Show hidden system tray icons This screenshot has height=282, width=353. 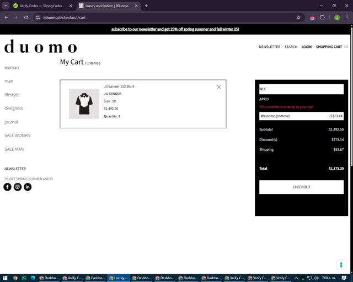click(x=296, y=278)
